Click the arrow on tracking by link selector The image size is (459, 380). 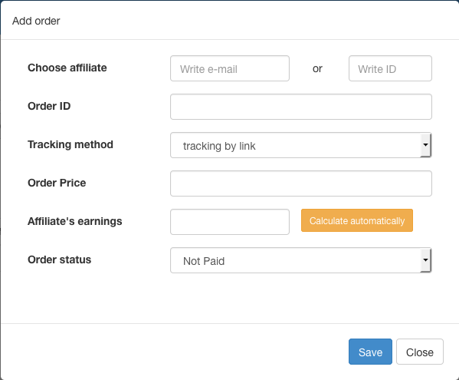[425, 145]
